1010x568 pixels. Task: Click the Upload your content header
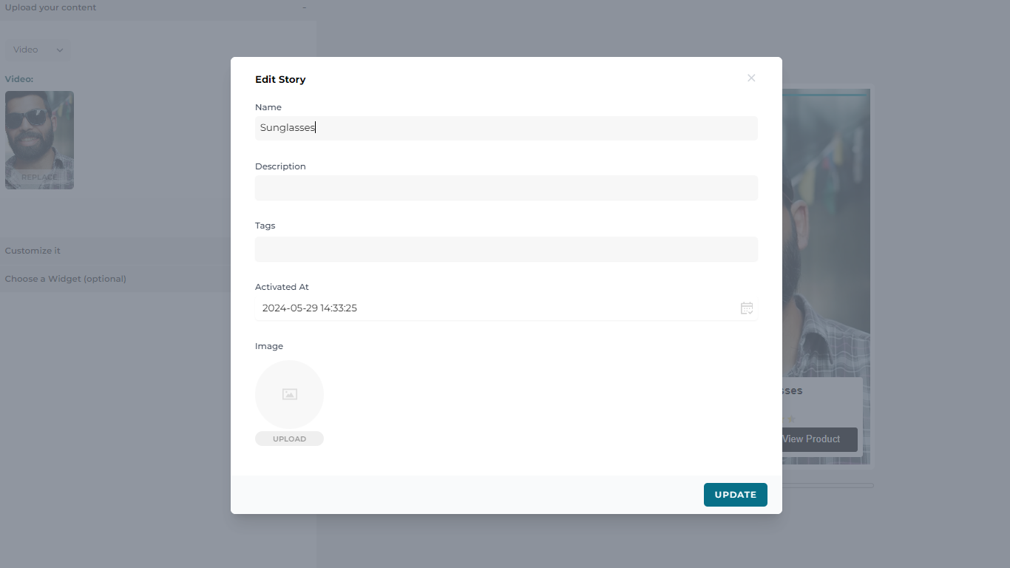coord(51,7)
